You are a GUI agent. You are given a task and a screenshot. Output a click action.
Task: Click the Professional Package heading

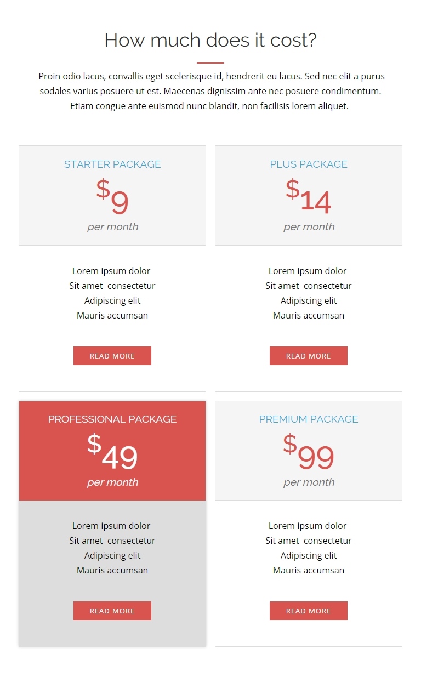tap(112, 419)
